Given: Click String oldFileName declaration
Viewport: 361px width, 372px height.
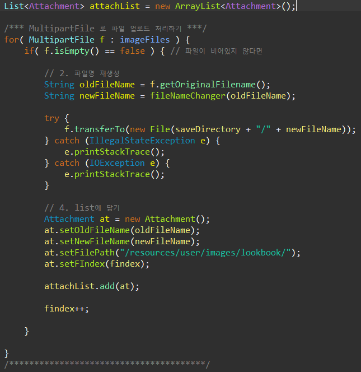Looking at the screenshot, I should pyautogui.click(x=90, y=85).
